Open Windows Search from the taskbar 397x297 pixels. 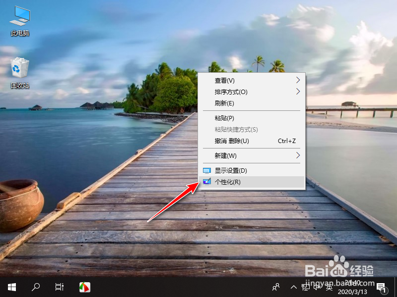click(x=35, y=287)
